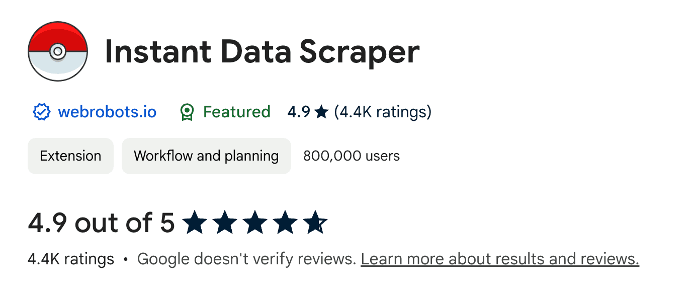Viewport: 694px width, 290px height.
Task: Click the "4.4K ratings" text below the stars
Action: 71,259
